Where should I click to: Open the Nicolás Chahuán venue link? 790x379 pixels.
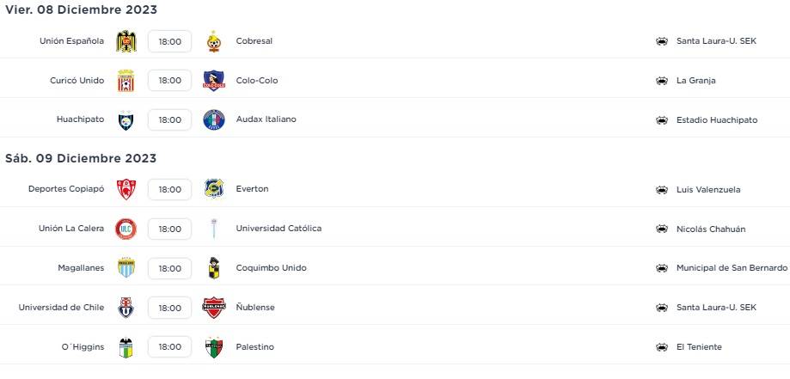point(711,229)
